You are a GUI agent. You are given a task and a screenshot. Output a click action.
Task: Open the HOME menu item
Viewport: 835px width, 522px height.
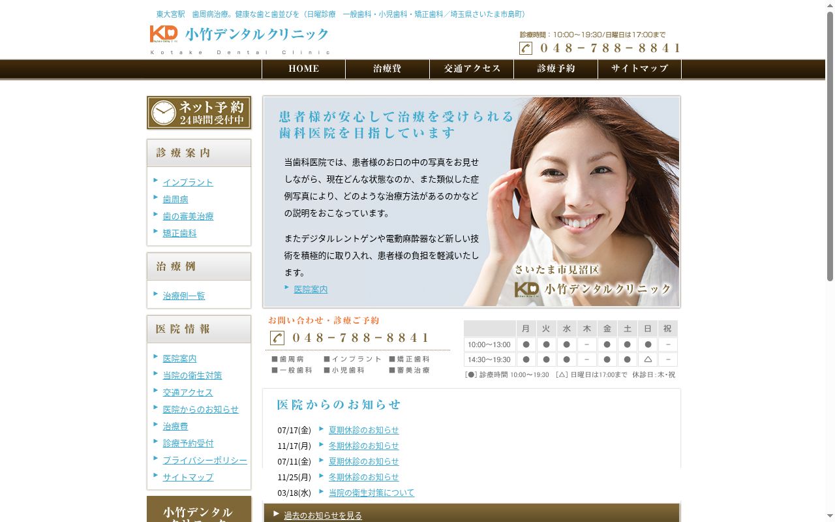[x=304, y=69]
